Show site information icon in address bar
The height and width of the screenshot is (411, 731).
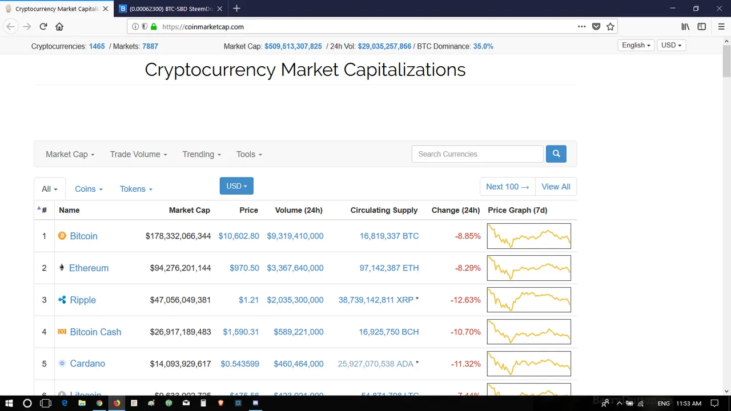click(x=135, y=26)
